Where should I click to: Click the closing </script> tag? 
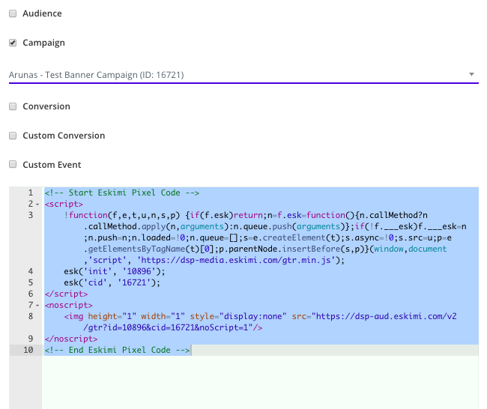(66, 294)
